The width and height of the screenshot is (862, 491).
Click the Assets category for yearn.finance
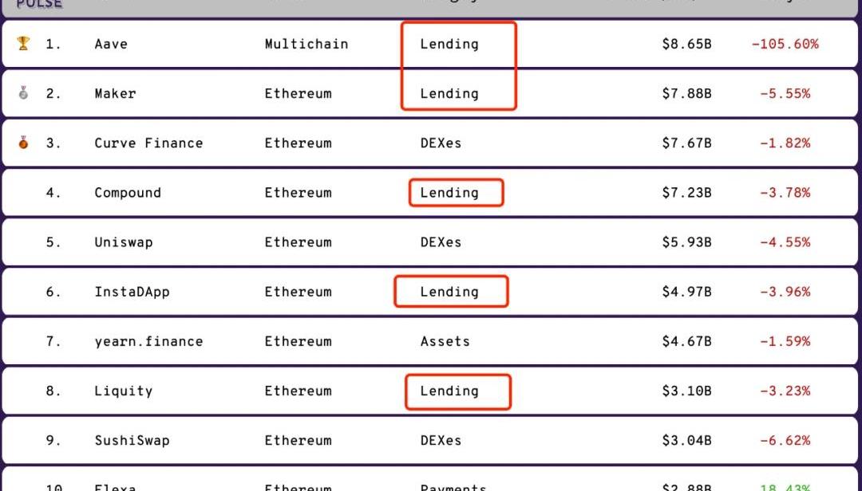pyautogui.click(x=445, y=341)
